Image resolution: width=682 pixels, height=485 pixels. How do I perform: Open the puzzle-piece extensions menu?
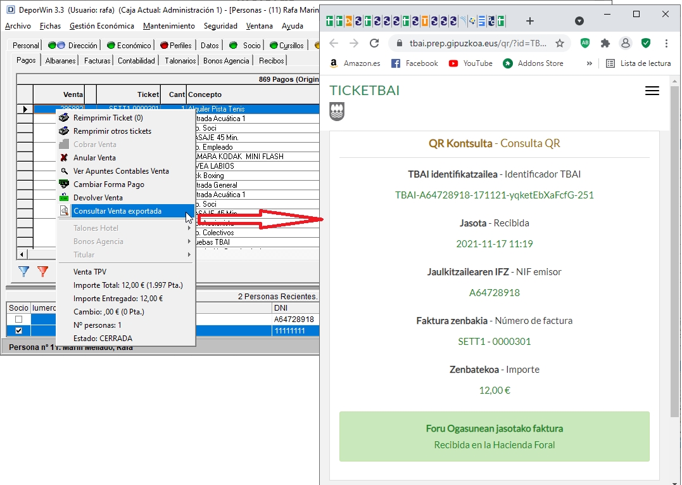click(x=605, y=43)
